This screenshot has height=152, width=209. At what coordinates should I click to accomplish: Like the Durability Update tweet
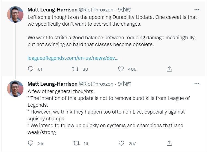click(121, 69)
